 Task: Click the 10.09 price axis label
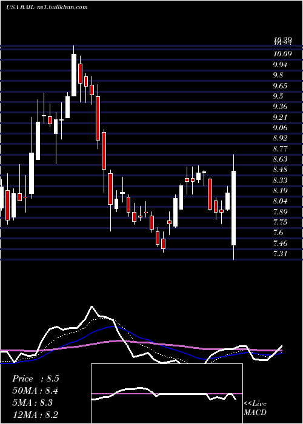point(282,54)
